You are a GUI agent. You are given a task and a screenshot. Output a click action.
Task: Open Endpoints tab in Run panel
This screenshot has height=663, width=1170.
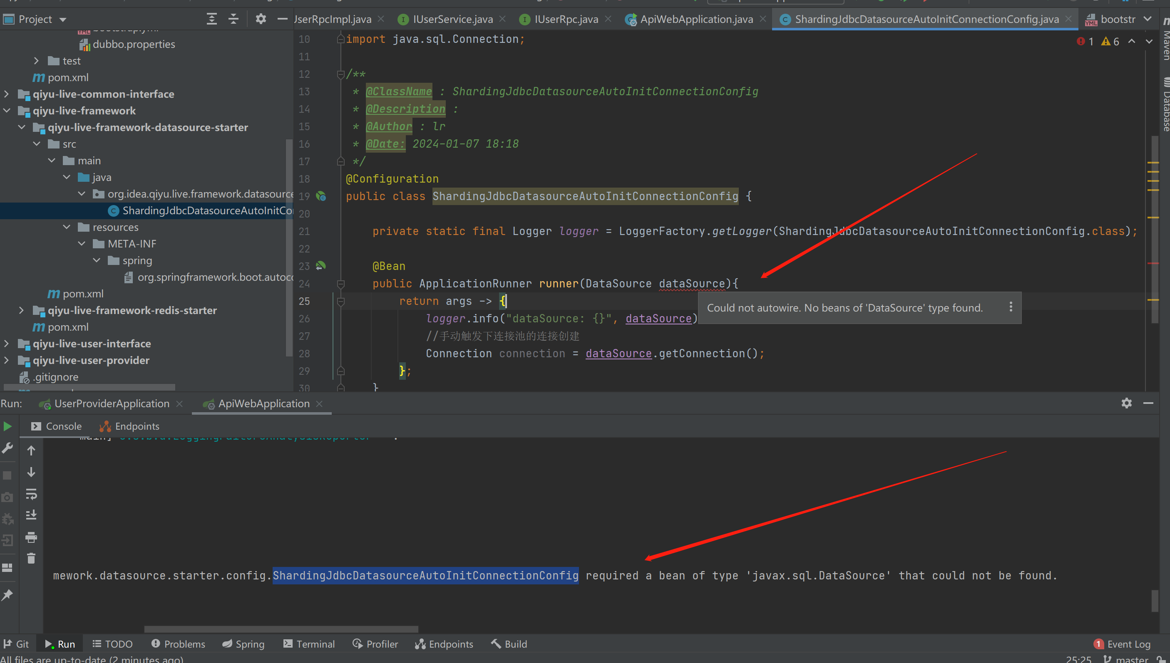click(x=129, y=426)
